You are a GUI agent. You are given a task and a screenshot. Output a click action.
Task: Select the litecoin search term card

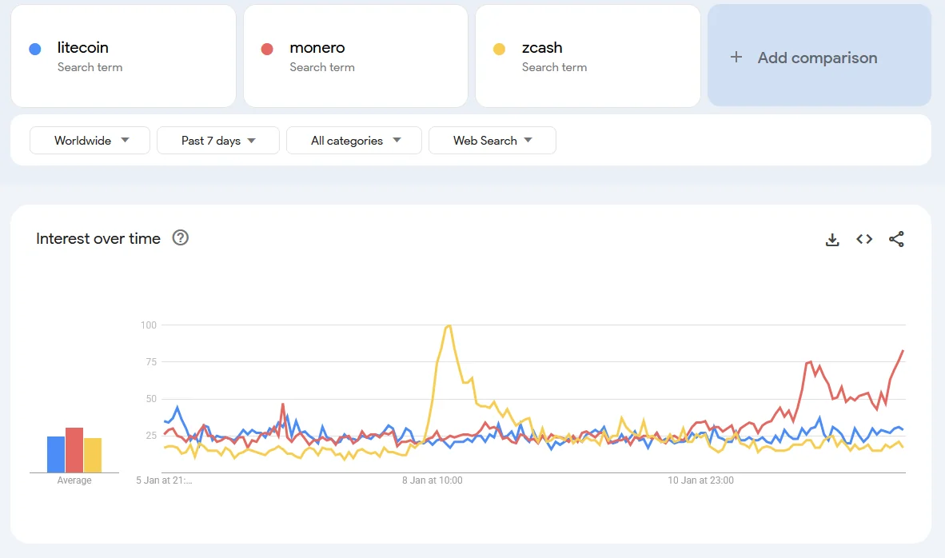click(x=123, y=56)
